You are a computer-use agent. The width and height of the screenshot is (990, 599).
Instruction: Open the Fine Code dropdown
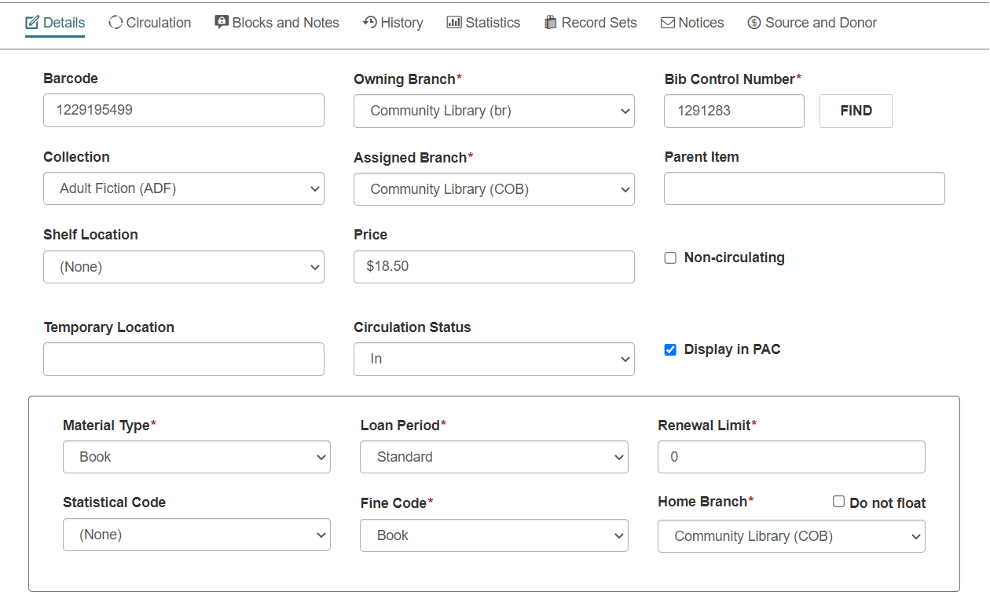(x=494, y=535)
